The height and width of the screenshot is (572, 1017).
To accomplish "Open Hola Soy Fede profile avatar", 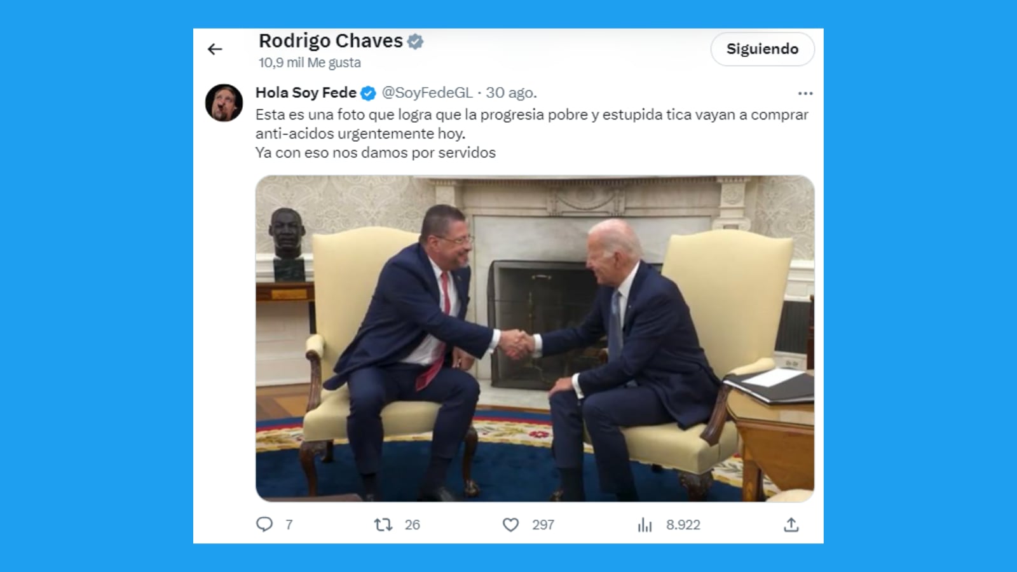I will (x=224, y=102).
